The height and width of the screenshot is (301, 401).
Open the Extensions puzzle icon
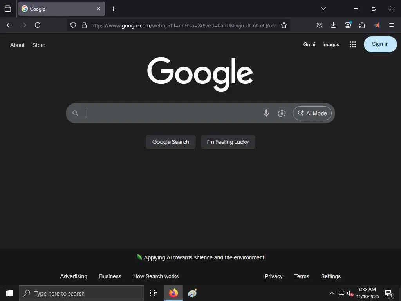pos(362,25)
